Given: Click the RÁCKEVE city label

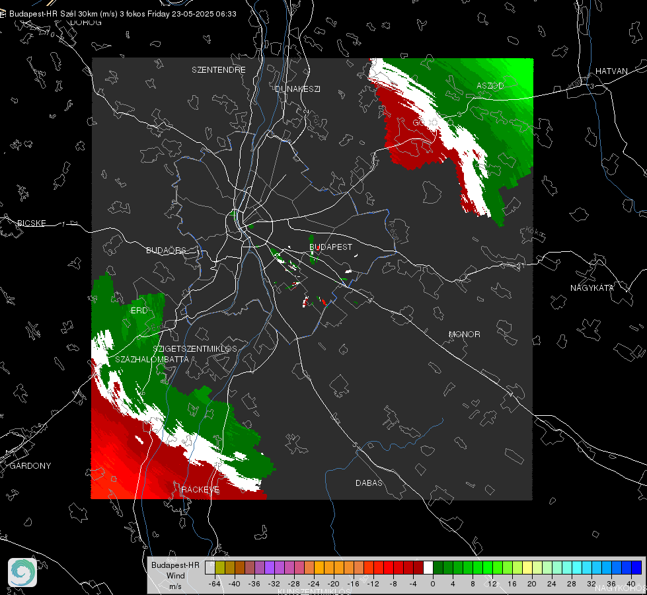Looking at the screenshot, I should 200,489.
